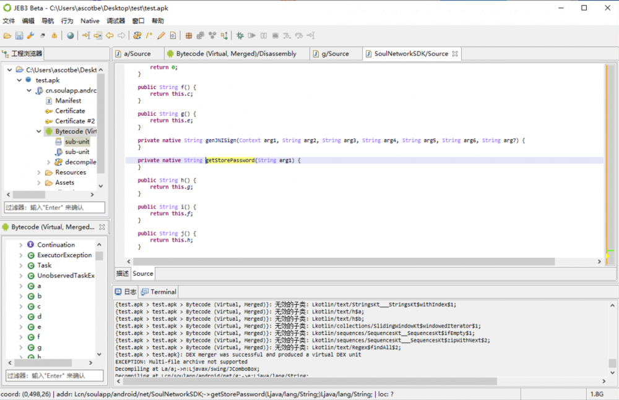The width and height of the screenshot is (619, 400).
Task: Click the globe icon in toolbar
Action: click(71, 36)
